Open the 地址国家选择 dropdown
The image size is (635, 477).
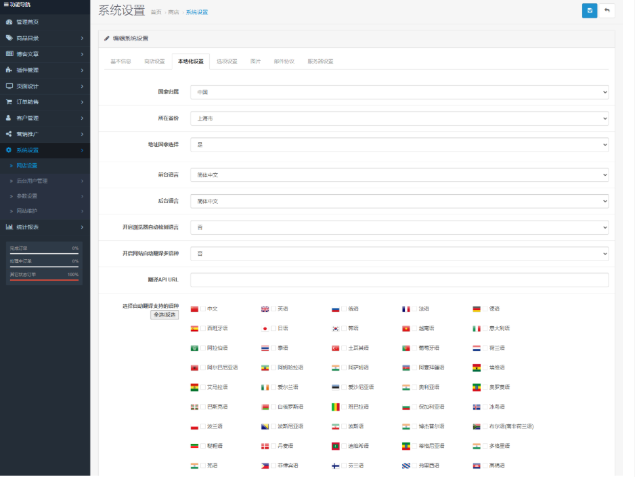(x=399, y=144)
